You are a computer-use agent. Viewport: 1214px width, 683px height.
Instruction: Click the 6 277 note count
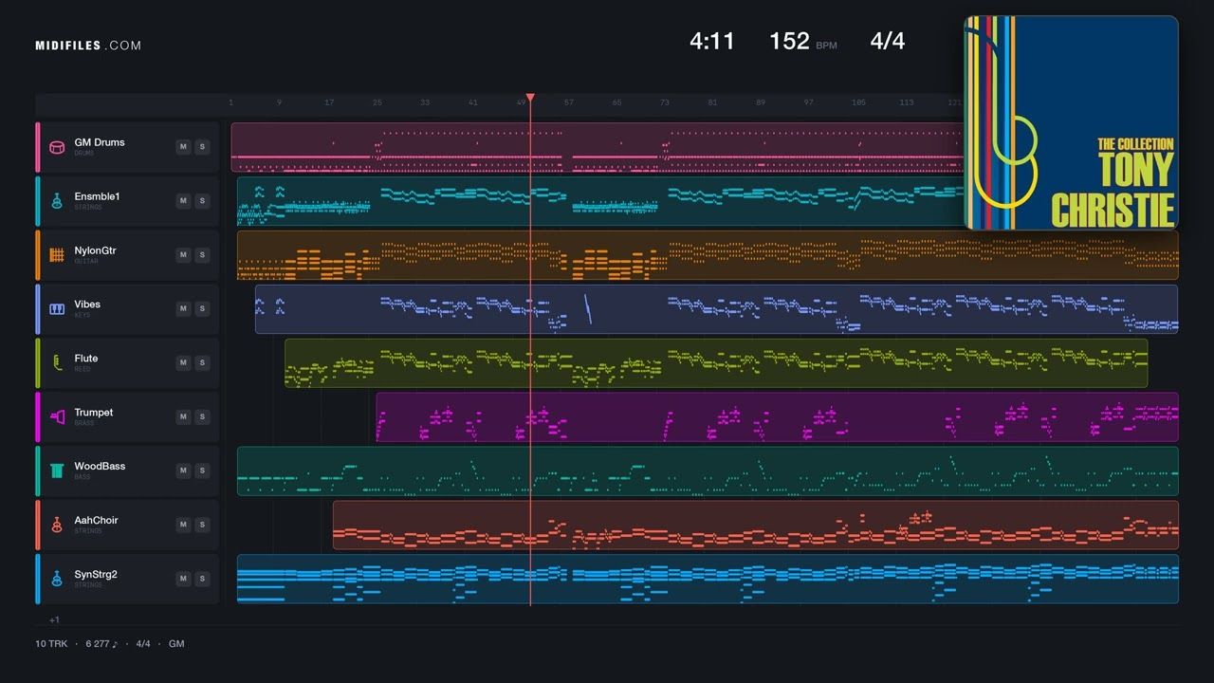click(102, 644)
